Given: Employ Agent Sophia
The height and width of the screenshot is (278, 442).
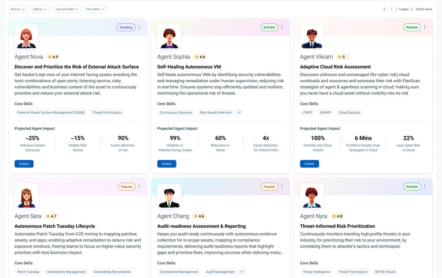Looking at the screenshot, I should click(x=166, y=164).
